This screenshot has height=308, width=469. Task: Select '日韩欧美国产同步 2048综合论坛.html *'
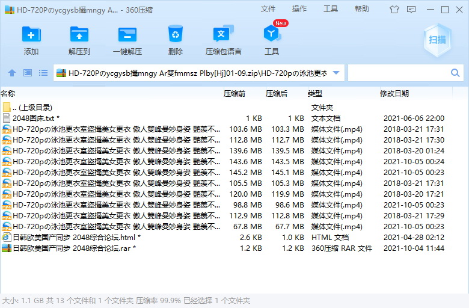(x=76, y=238)
